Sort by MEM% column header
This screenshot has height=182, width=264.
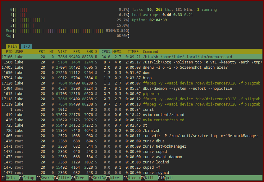point(117,52)
